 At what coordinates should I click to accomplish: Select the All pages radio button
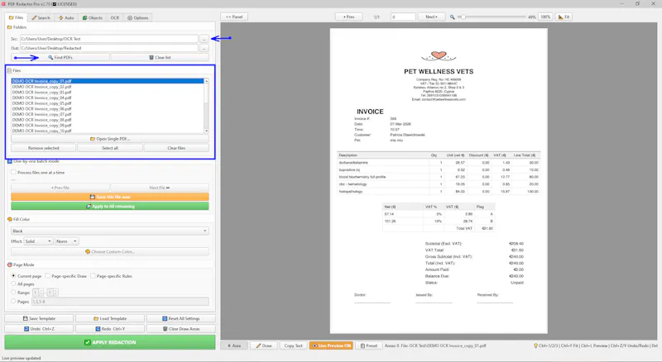13,283
